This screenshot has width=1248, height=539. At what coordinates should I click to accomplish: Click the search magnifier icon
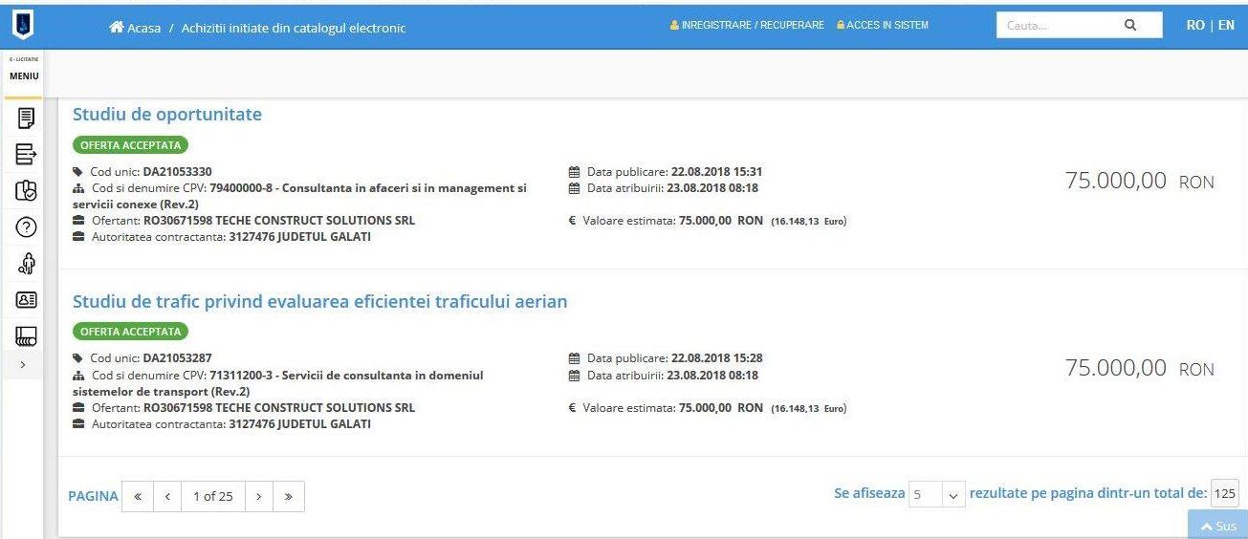pos(1129,26)
